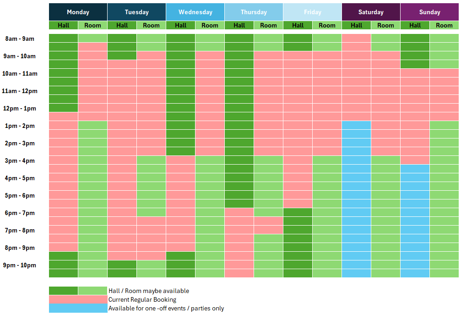Click the 6pm - 7pm row label
The width and height of the screenshot is (461, 315).
[x=19, y=213]
